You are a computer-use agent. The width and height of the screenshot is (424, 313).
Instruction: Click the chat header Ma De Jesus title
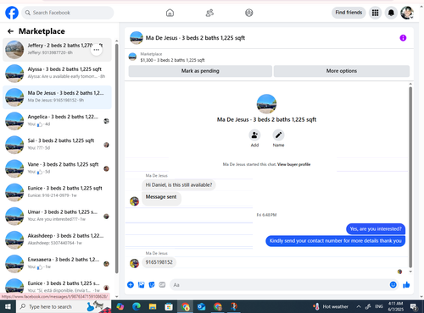195,38
